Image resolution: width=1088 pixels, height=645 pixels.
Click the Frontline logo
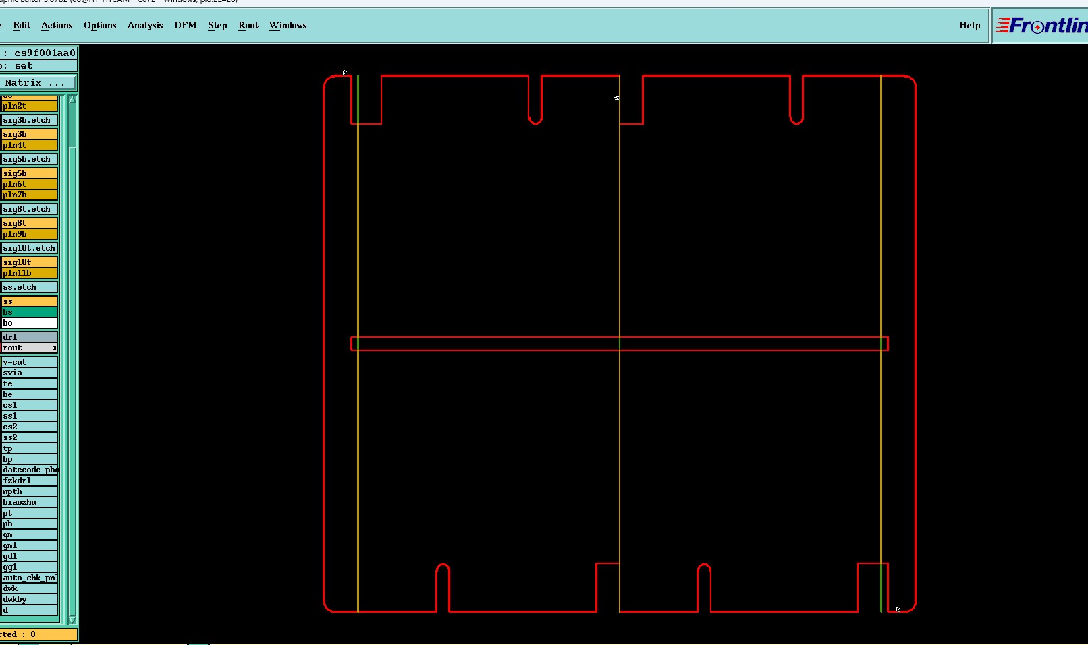pyautogui.click(x=1041, y=26)
